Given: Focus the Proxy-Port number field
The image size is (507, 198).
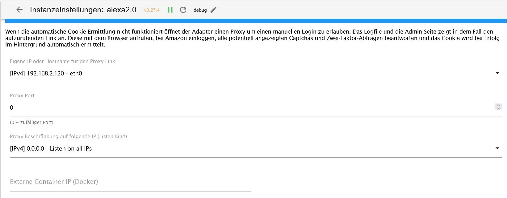Looking at the screenshot, I should point(252,107).
